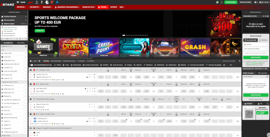Click the INICIAR SESIÓN button
This screenshot has height=137, width=270.
coord(245,2)
